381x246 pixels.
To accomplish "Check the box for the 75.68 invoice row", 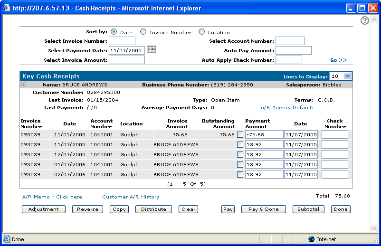I will (x=240, y=135).
